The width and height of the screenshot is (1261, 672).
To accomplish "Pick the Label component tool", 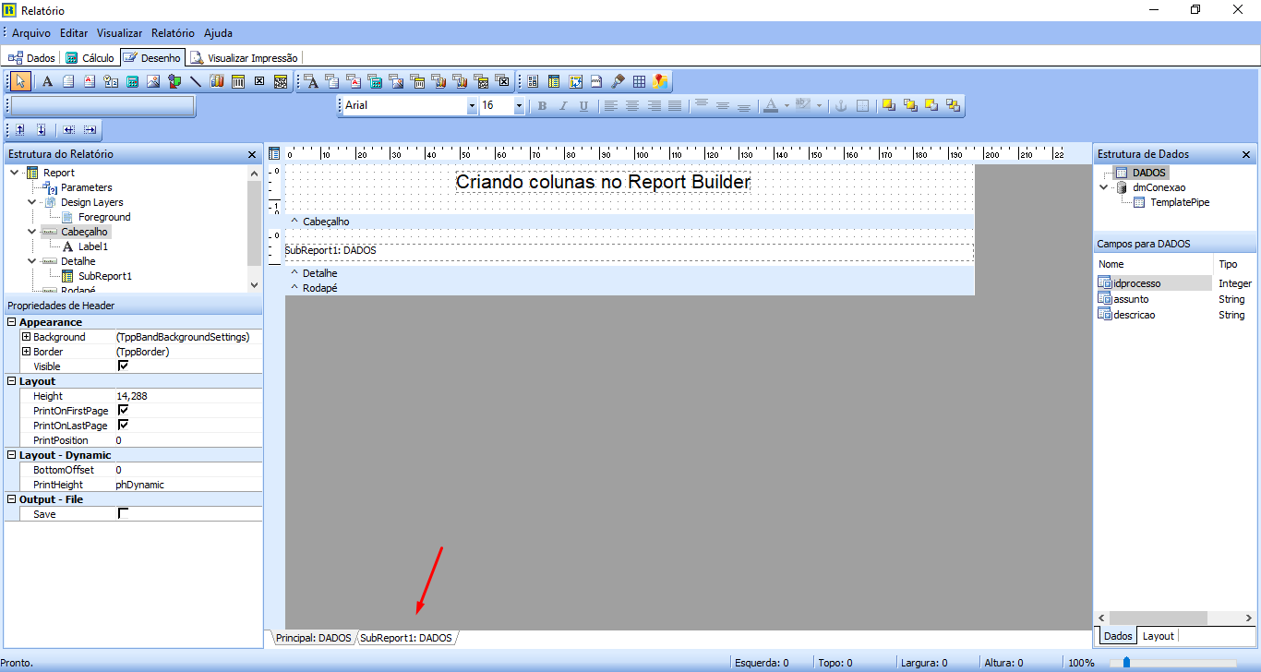I will (47, 81).
